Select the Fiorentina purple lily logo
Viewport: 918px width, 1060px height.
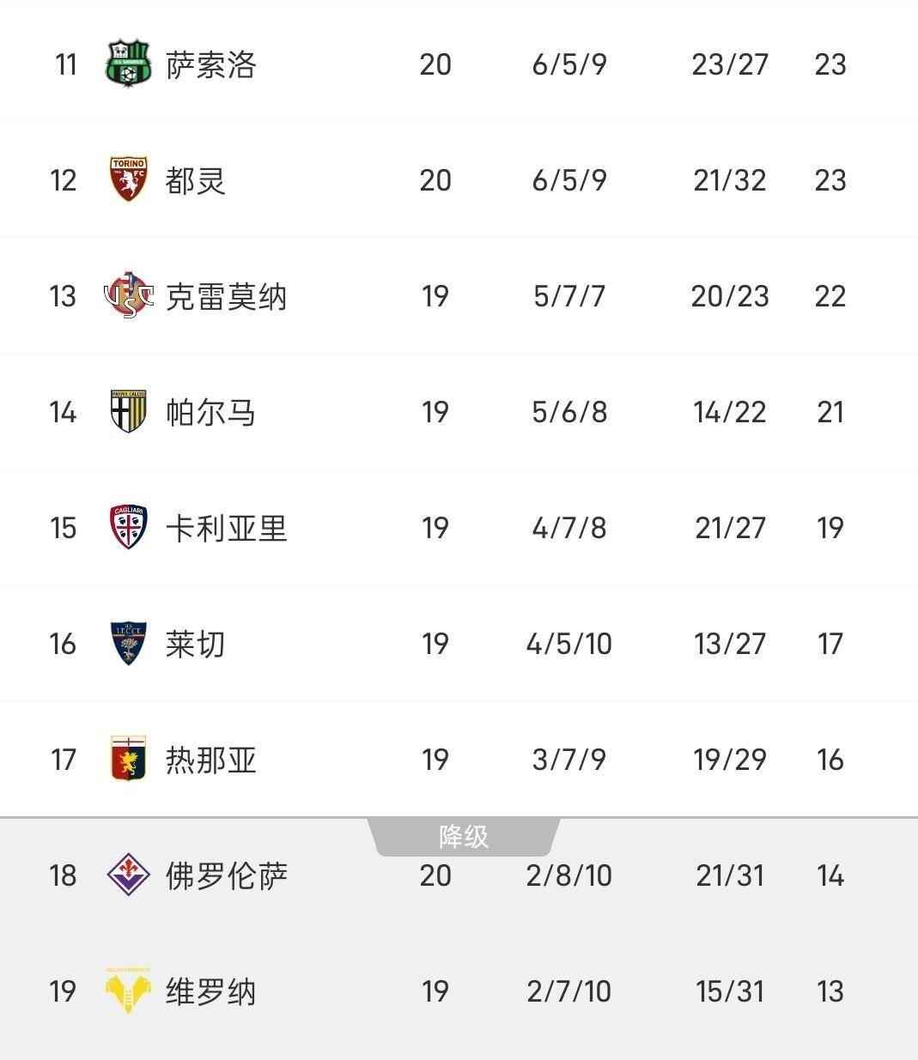pos(128,875)
